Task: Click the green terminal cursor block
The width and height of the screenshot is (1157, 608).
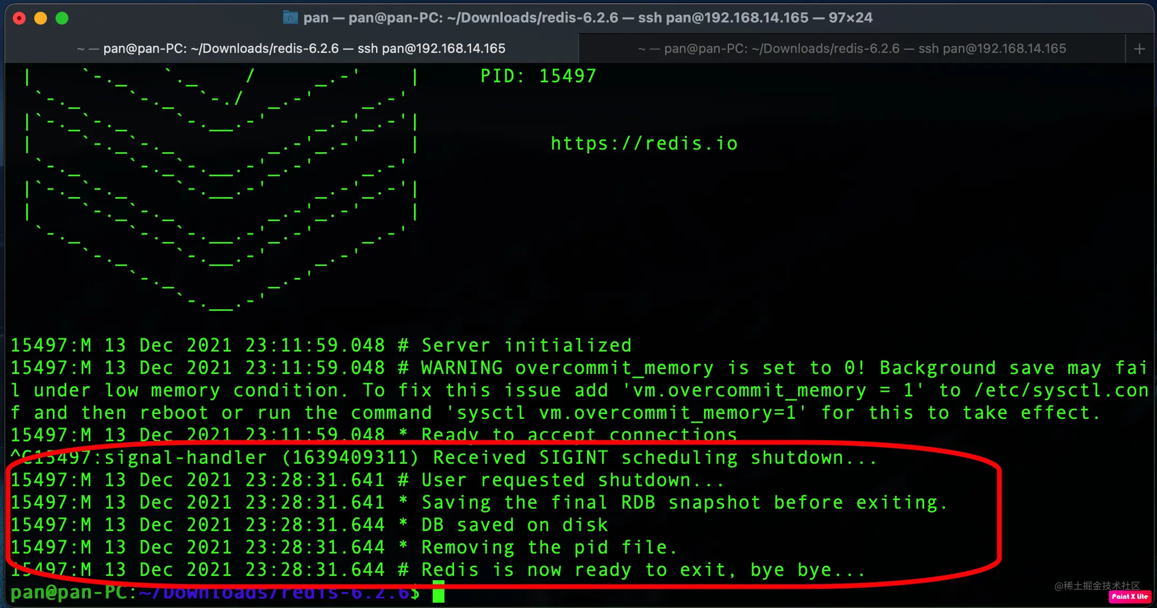Action: 439,591
